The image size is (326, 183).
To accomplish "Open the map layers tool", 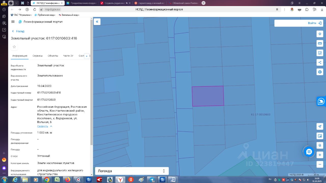I will 320,34.
